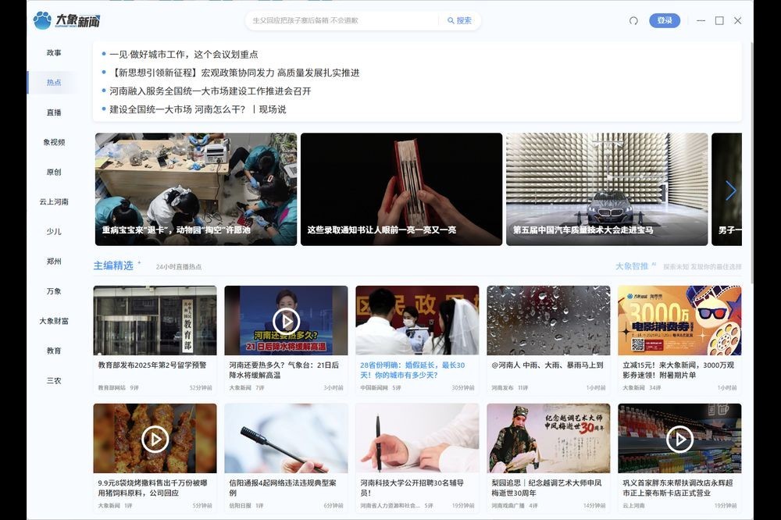Viewport: 781px width, 520px height.
Task: Click source label 河南发布
Action: coord(502,387)
